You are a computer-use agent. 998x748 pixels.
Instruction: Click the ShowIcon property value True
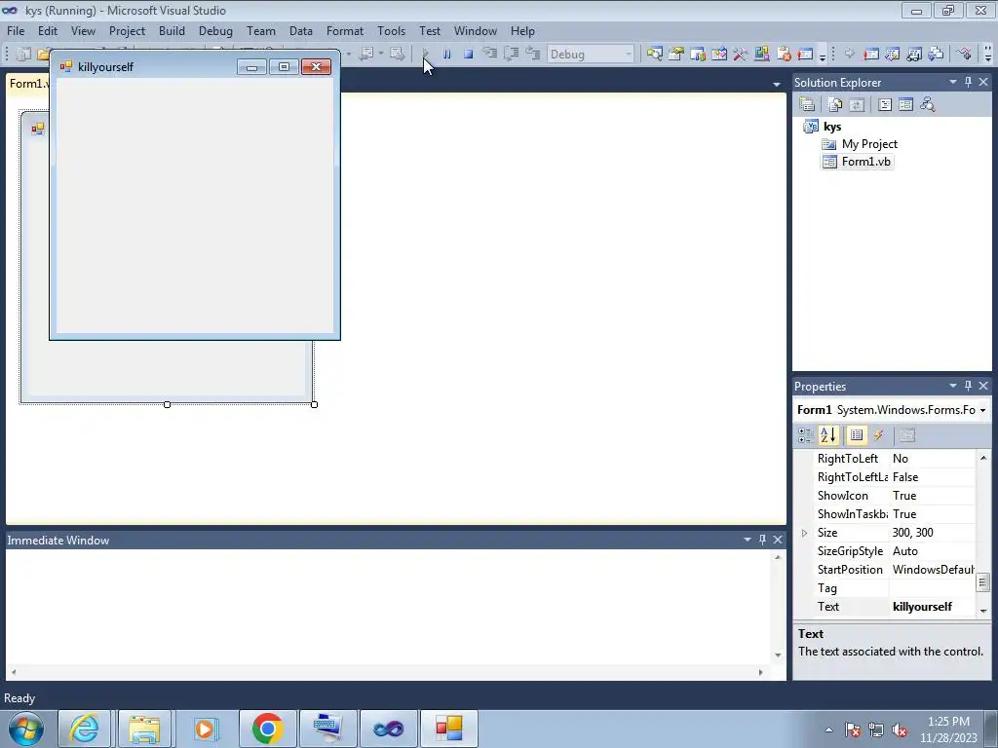(x=904, y=496)
